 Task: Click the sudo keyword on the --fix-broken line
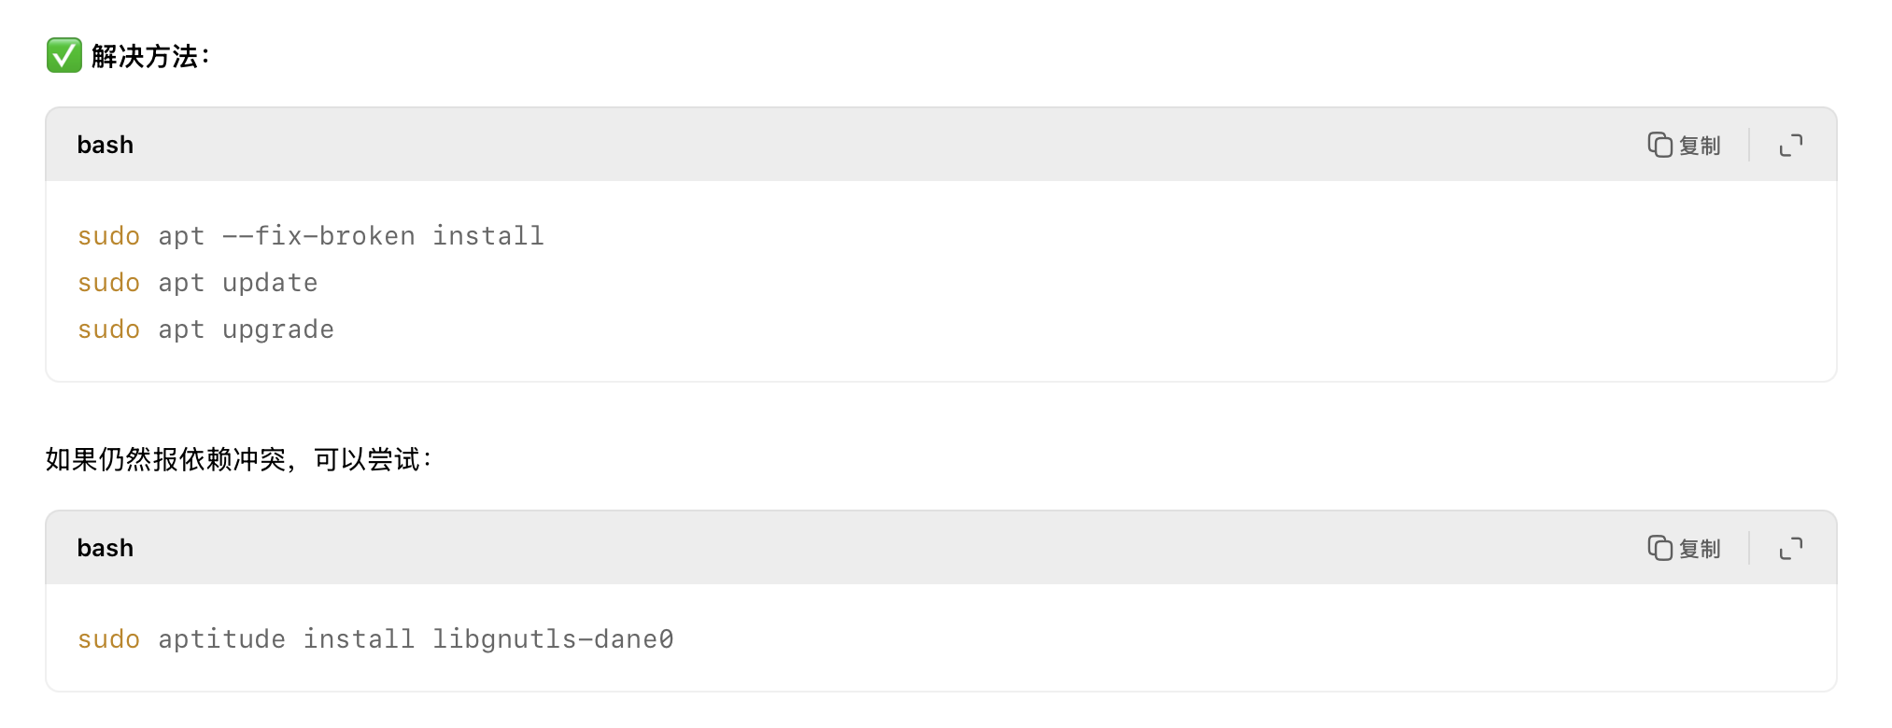pyautogui.click(x=109, y=236)
